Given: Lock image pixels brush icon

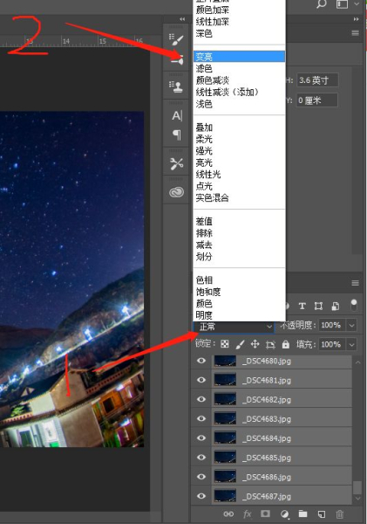Looking at the screenshot, I should click(x=240, y=344).
